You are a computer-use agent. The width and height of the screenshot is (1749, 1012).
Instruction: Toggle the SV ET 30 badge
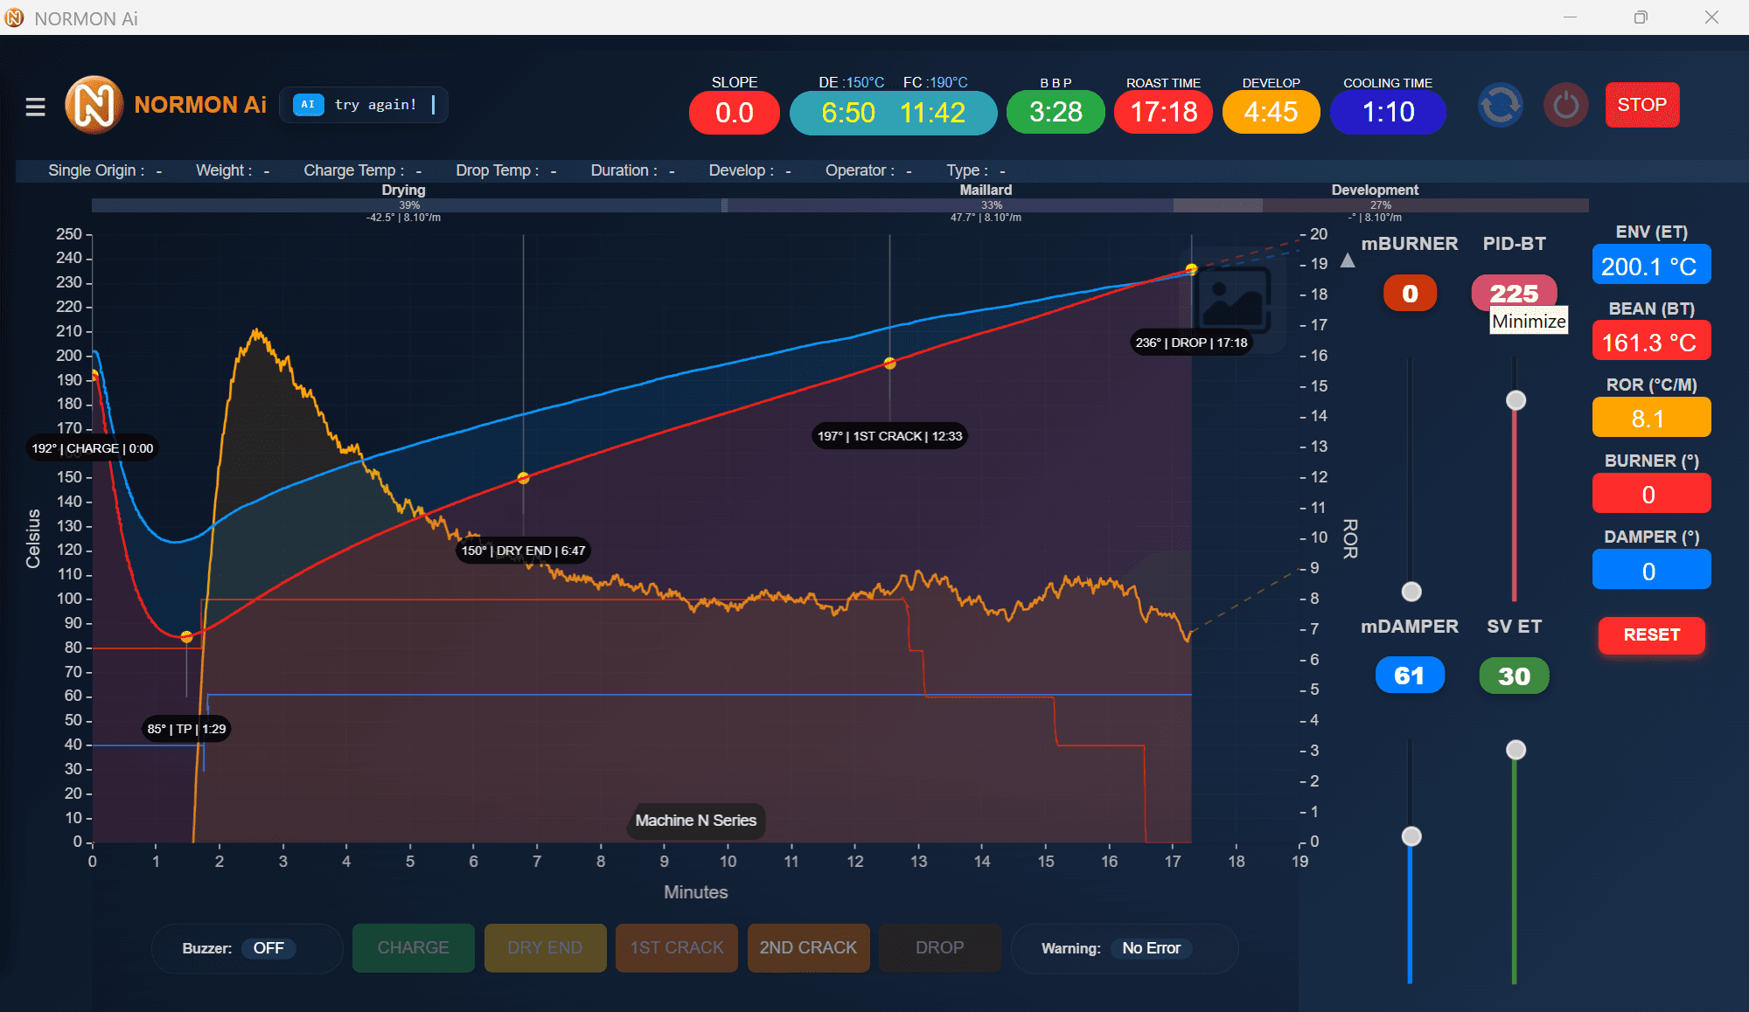[1514, 676]
